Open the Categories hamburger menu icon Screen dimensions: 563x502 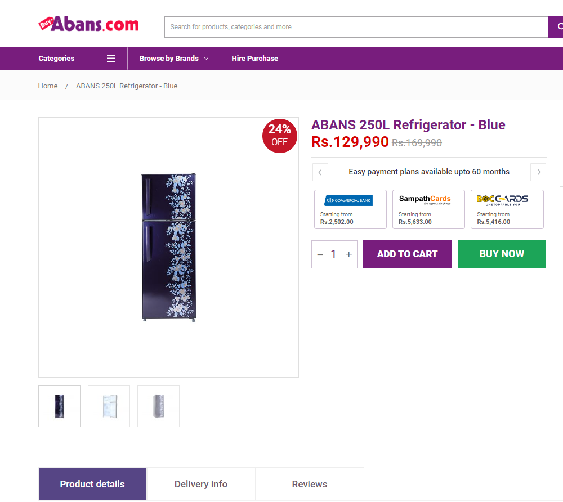[x=111, y=58]
